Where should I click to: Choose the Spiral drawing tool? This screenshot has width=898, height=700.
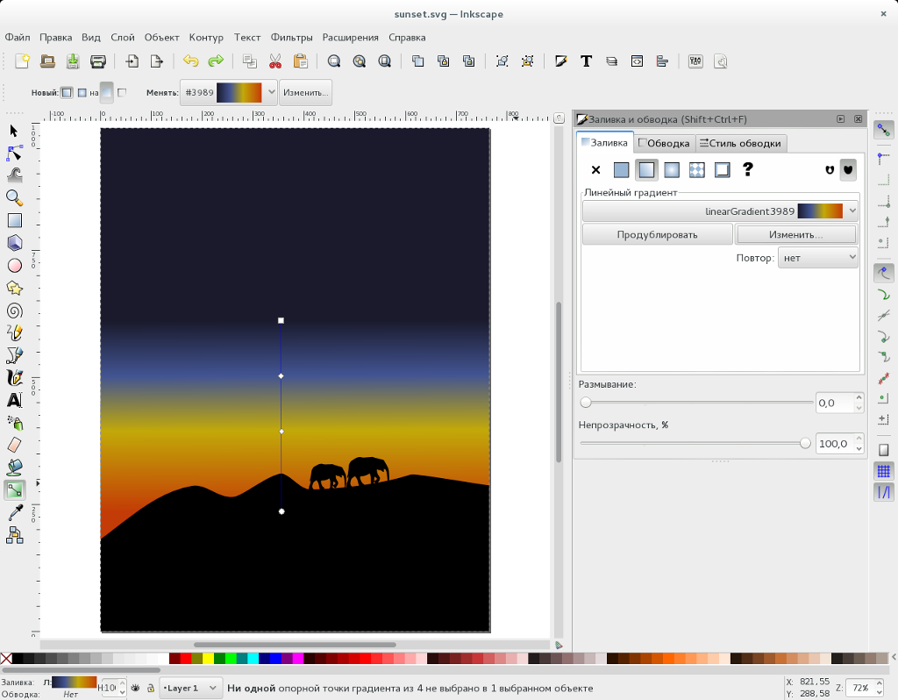pyautogui.click(x=14, y=310)
